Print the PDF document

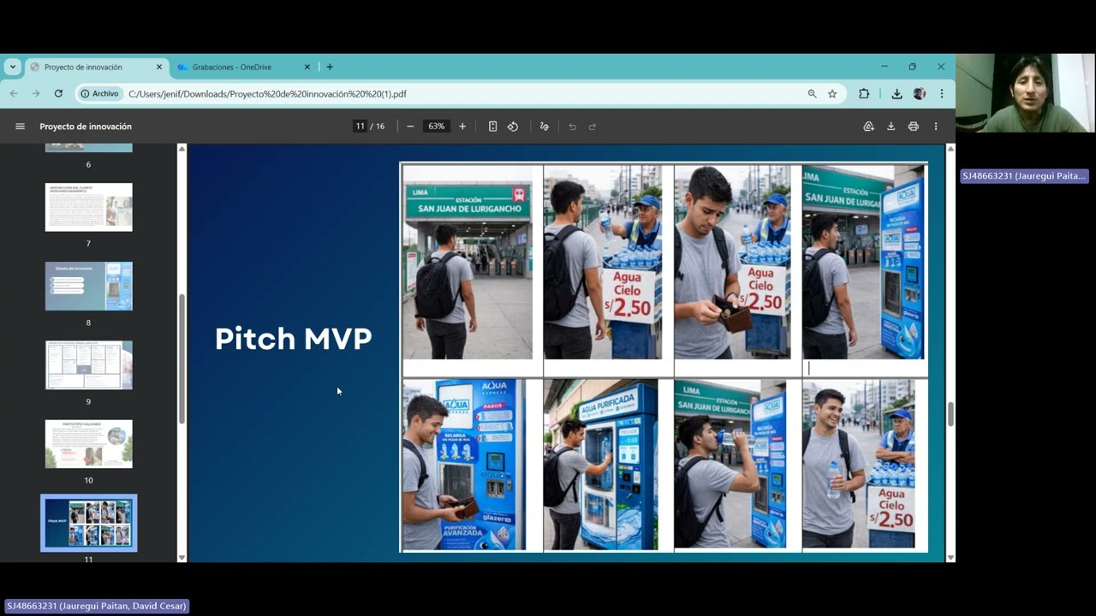(914, 127)
